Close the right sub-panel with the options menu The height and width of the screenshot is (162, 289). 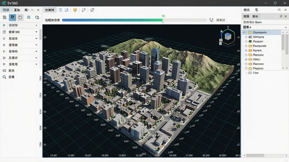(x=286, y=16)
